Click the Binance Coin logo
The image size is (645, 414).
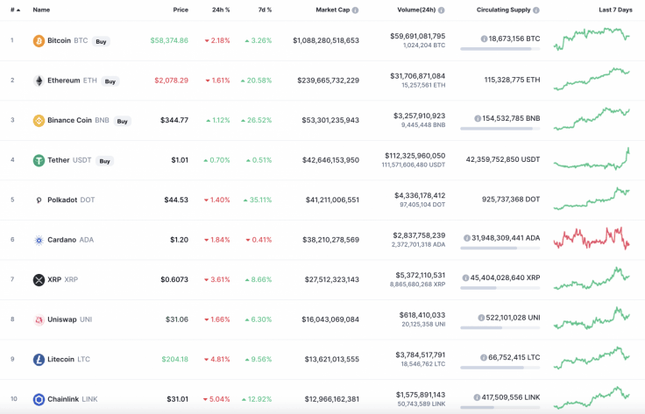click(x=39, y=121)
